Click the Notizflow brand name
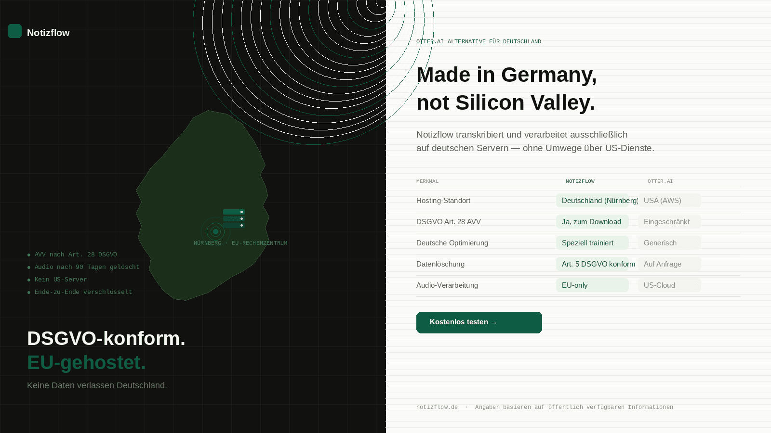 coord(48,33)
